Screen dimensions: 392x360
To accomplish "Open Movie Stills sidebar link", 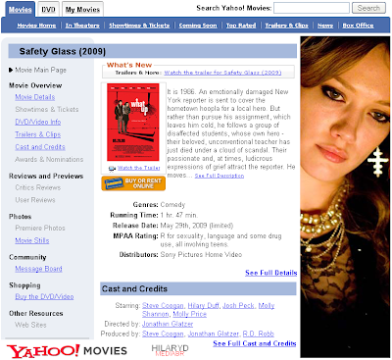I will pos(32,240).
